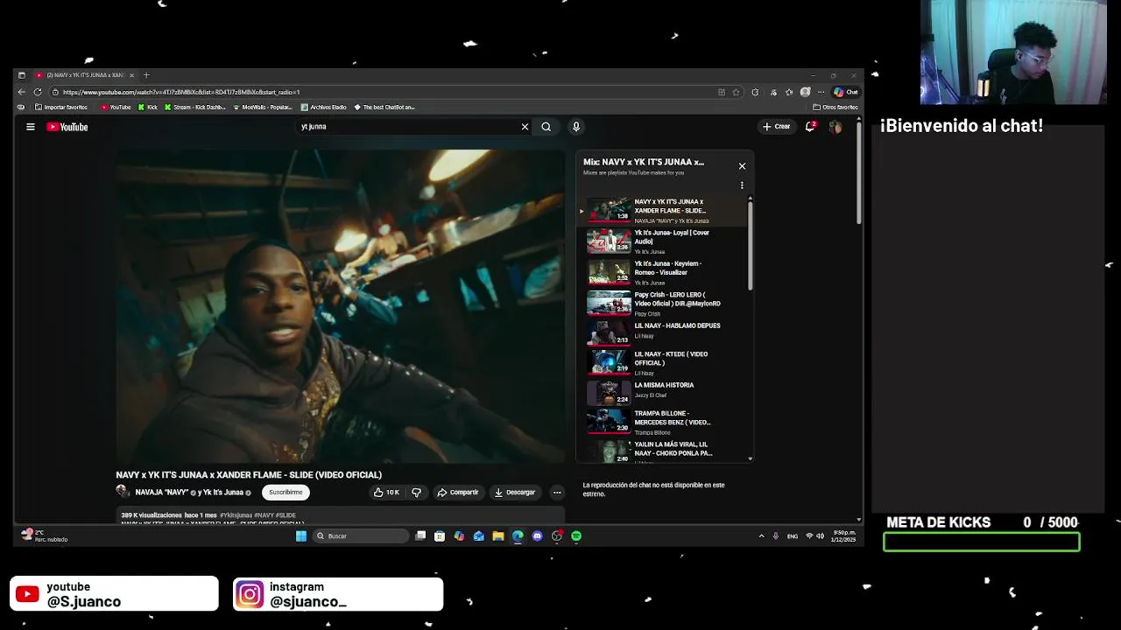Open the Kick bookmark in favorites bar

(148, 108)
